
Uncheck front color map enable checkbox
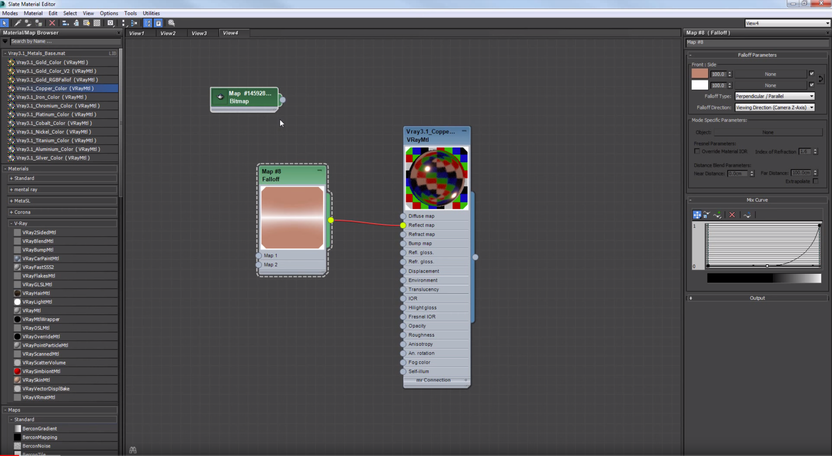[812, 74]
